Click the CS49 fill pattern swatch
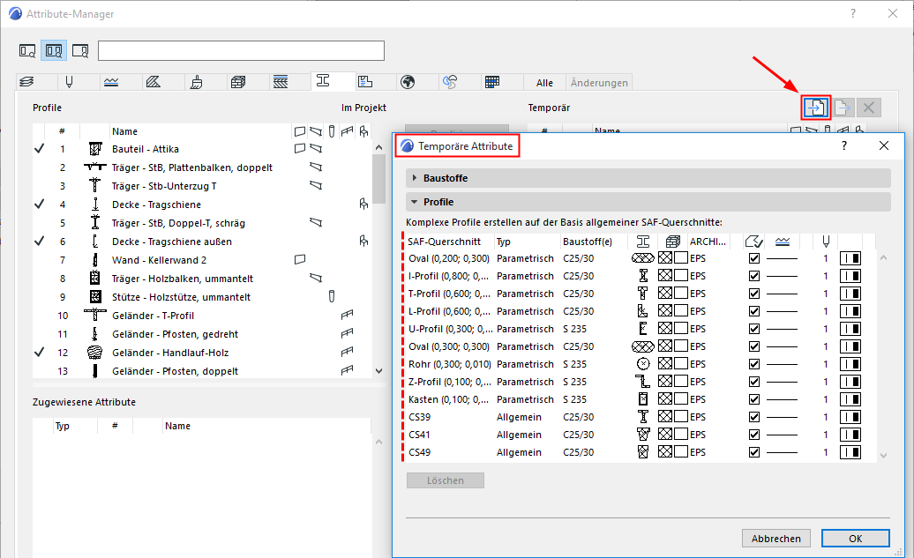This screenshot has width=914, height=558. 665,451
